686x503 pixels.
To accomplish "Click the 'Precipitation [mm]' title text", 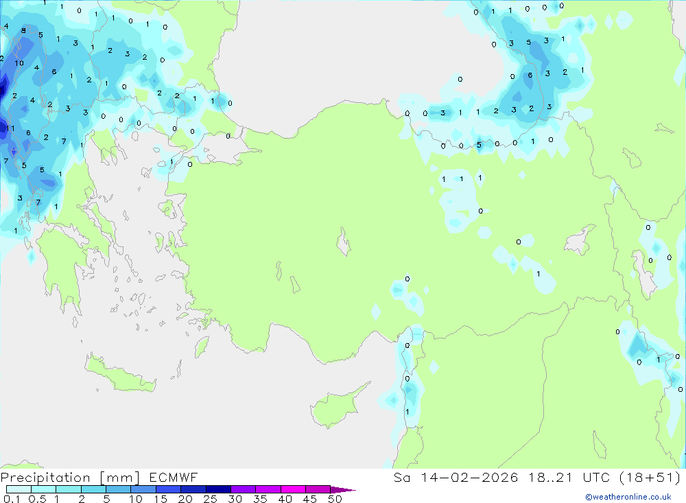I will 70,478.
